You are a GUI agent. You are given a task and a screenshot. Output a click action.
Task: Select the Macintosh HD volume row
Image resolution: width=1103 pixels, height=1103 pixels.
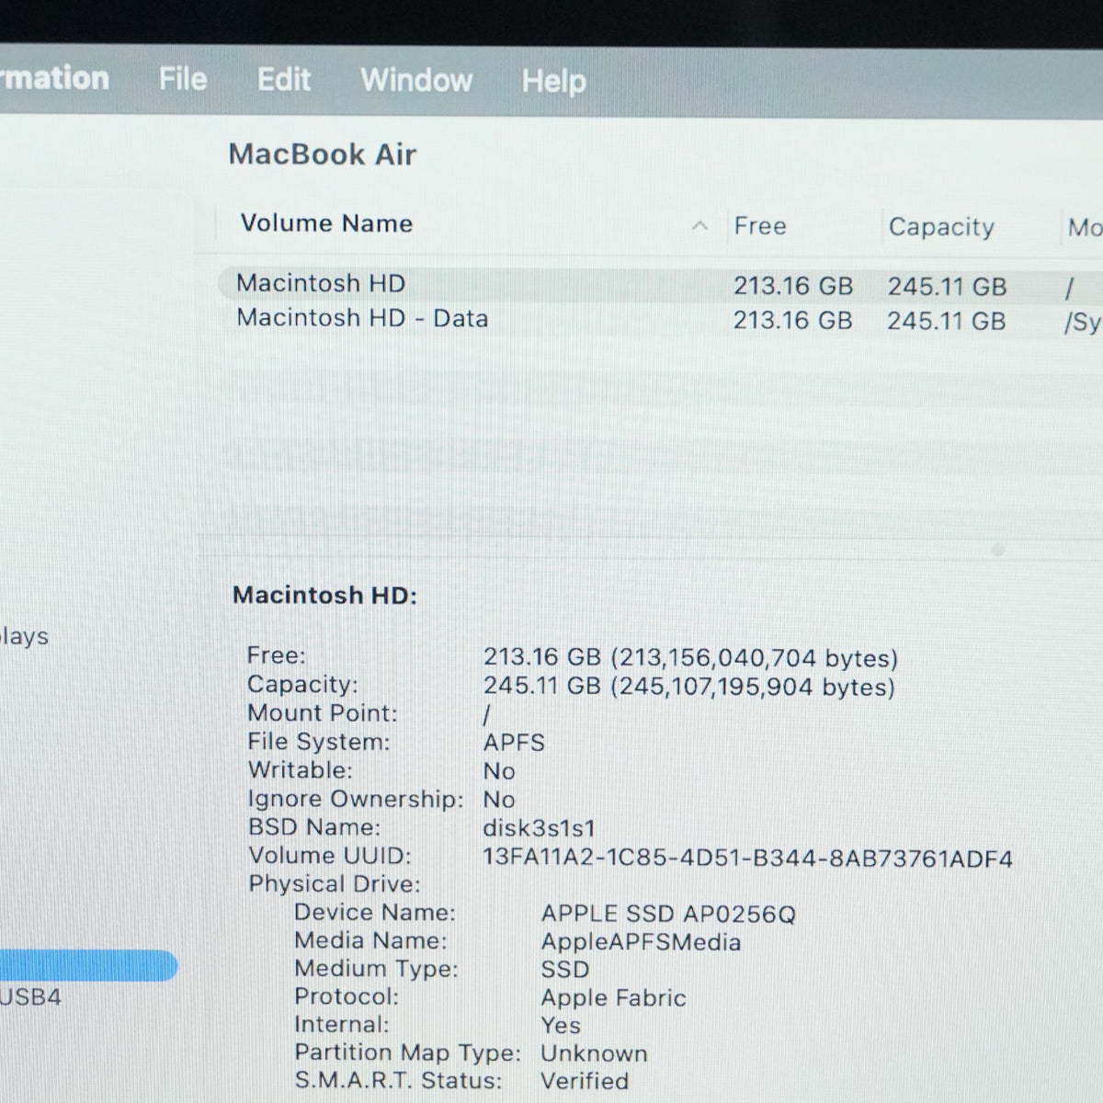660,285
